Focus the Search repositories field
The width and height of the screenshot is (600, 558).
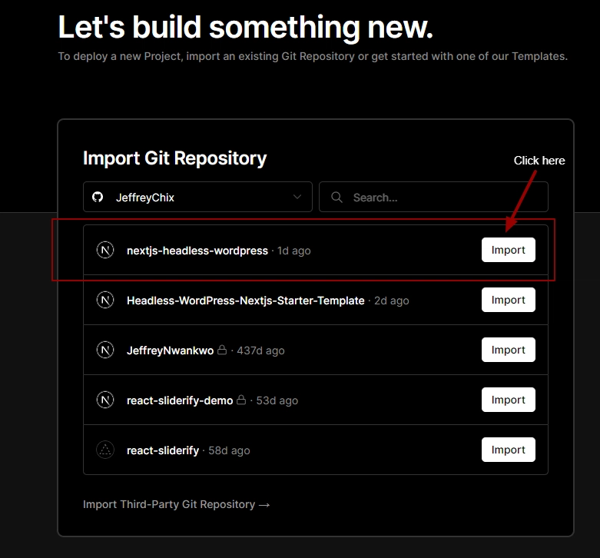coord(433,197)
